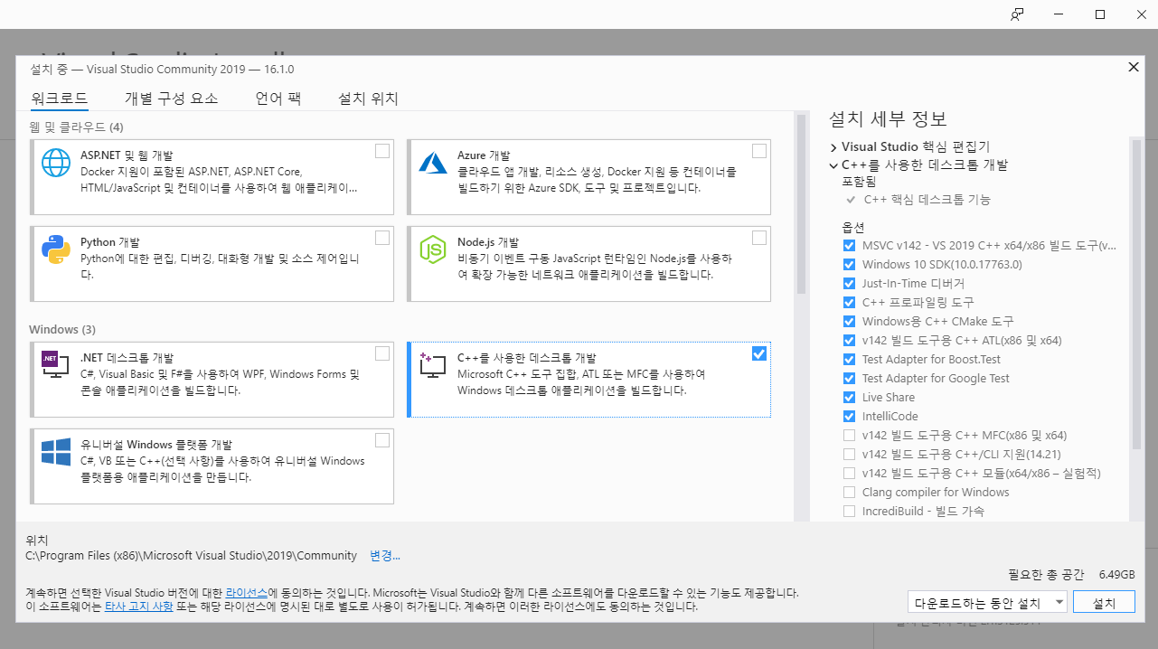This screenshot has width=1158, height=649.
Task: Enable v142 C++ MFC option
Action: click(849, 436)
